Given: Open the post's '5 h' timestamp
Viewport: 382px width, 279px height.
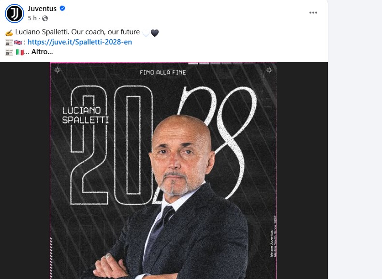Looking at the screenshot, I should [x=32, y=18].
